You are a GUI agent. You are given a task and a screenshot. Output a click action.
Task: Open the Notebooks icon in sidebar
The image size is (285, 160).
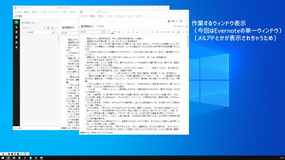click(16, 37)
